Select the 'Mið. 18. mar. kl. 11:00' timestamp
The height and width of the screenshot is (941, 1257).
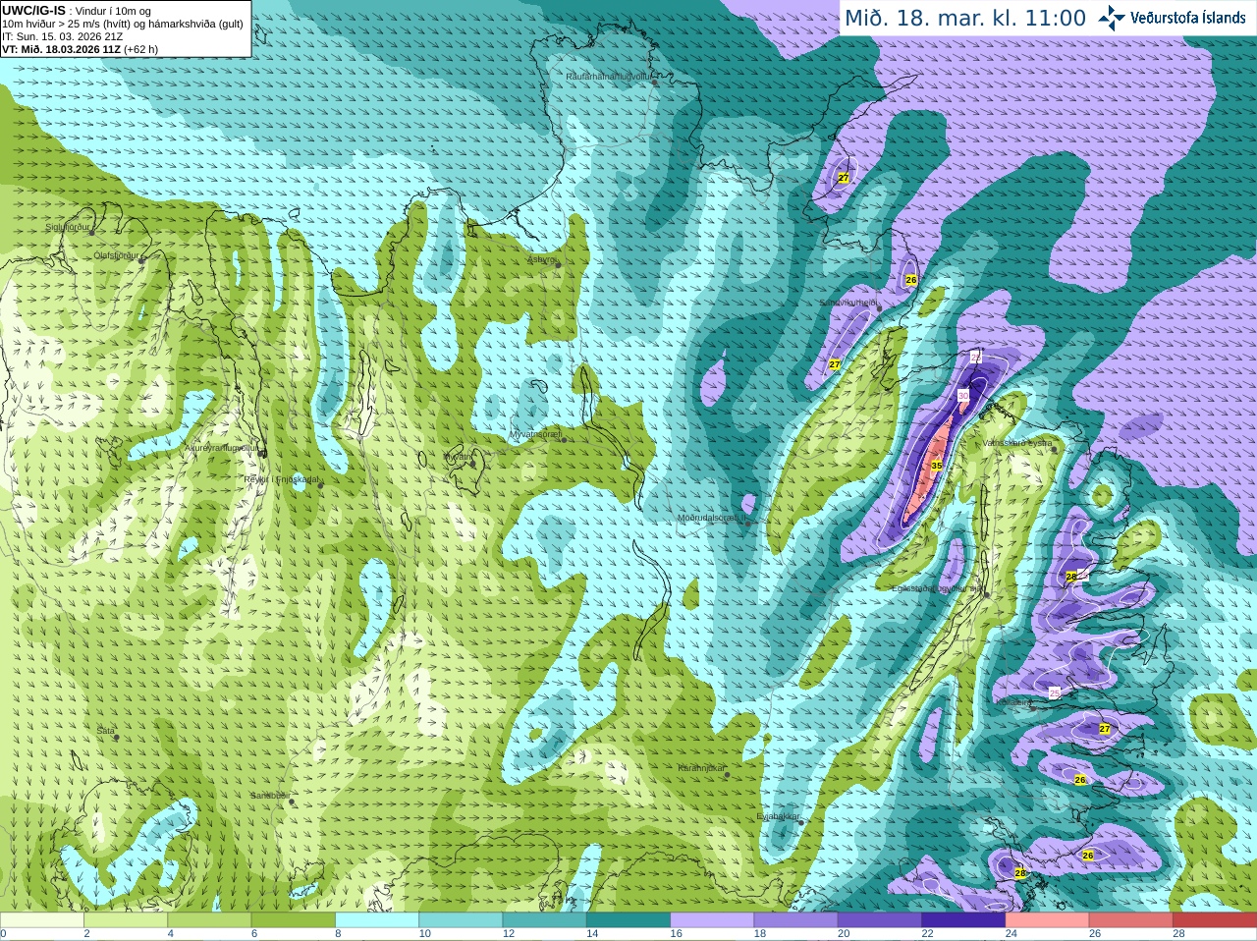pyautogui.click(x=965, y=18)
